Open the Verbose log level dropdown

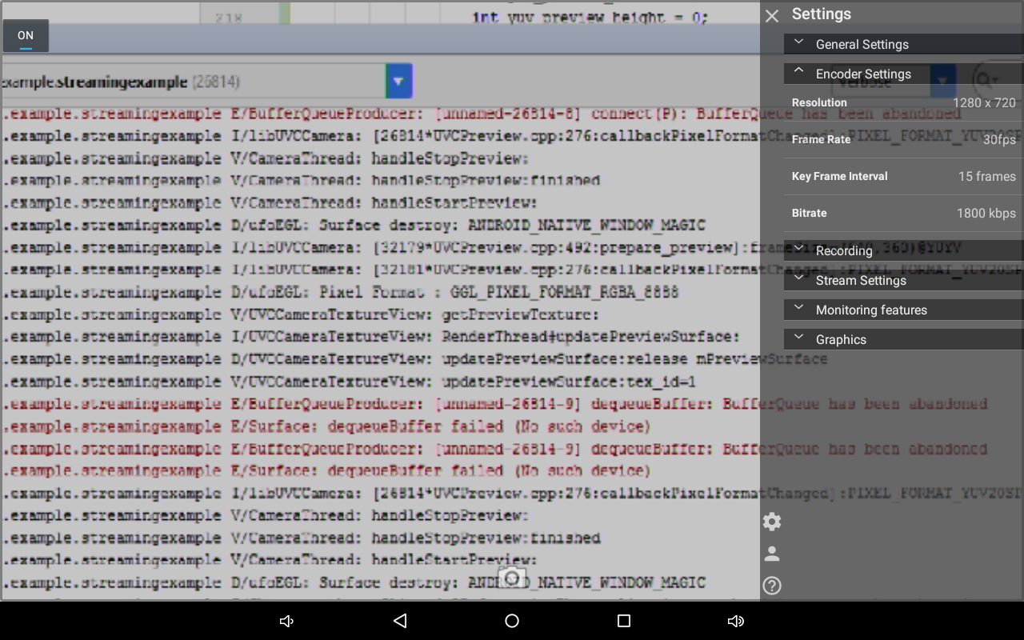pyautogui.click(x=942, y=81)
